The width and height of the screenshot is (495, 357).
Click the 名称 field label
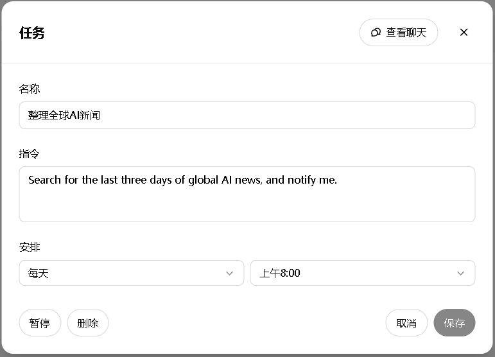click(x=30, y=89)
